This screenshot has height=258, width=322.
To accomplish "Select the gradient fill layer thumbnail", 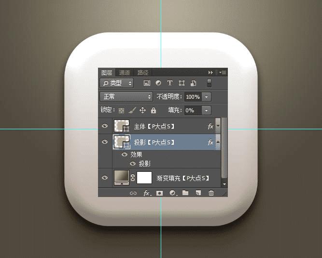I will coord(122,177).
